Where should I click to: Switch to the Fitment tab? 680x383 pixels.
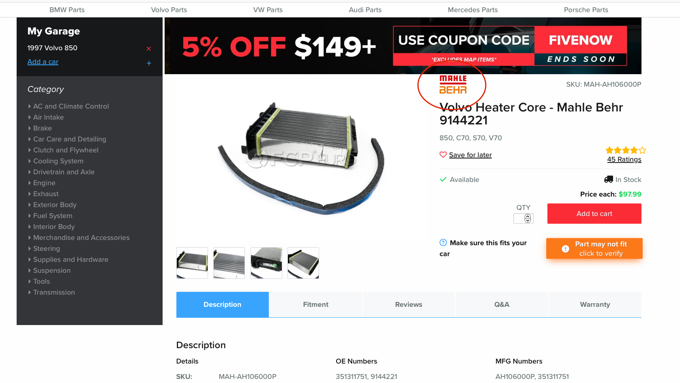[x=315, y=304]
